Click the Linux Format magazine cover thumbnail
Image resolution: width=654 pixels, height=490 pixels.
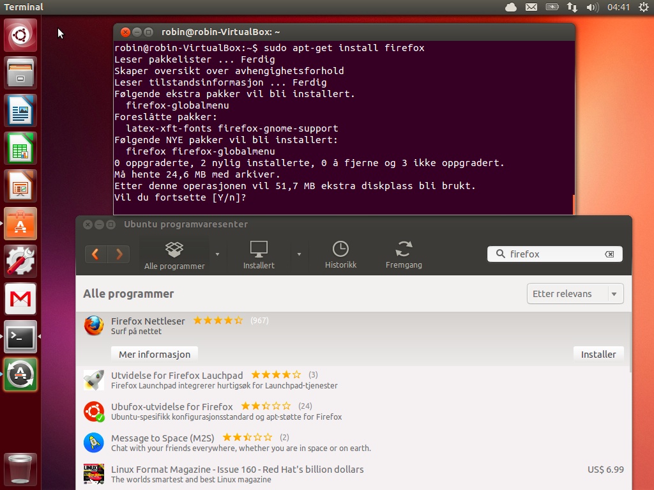[x=94, y=474]
